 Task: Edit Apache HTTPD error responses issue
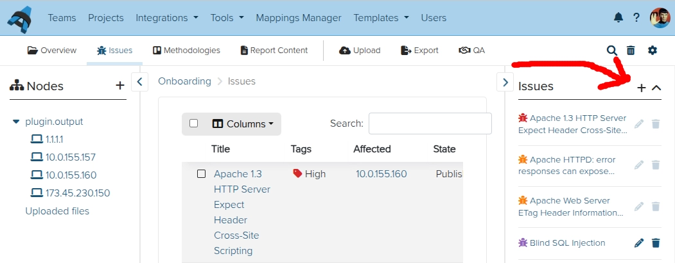[639, 164]
